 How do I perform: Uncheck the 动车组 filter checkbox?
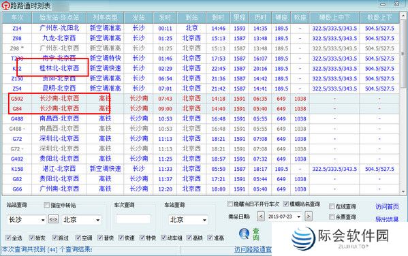coord(163,237)
